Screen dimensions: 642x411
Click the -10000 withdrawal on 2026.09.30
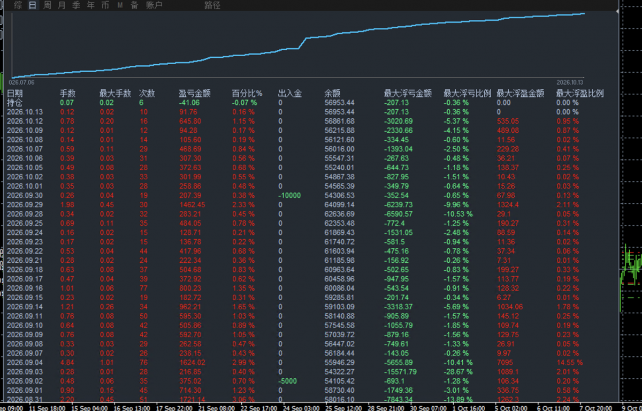click(289, 195)
